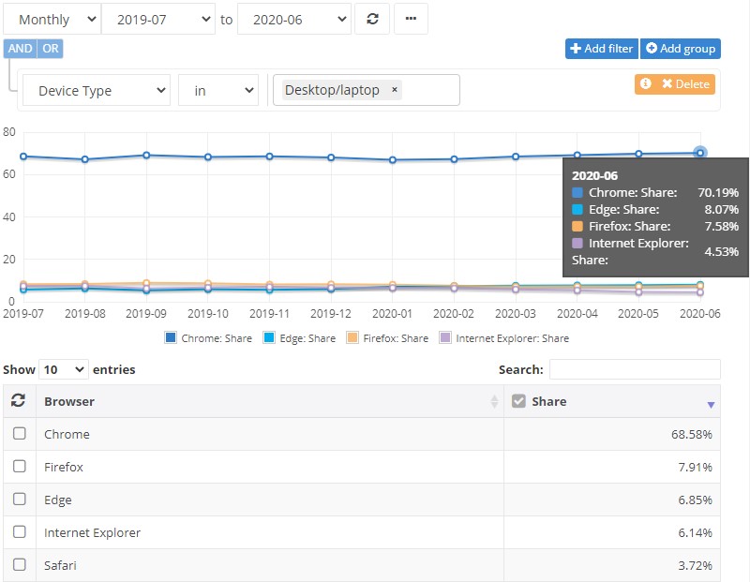Remove the Desktop/laptop filter tag

tap(395, 90)
